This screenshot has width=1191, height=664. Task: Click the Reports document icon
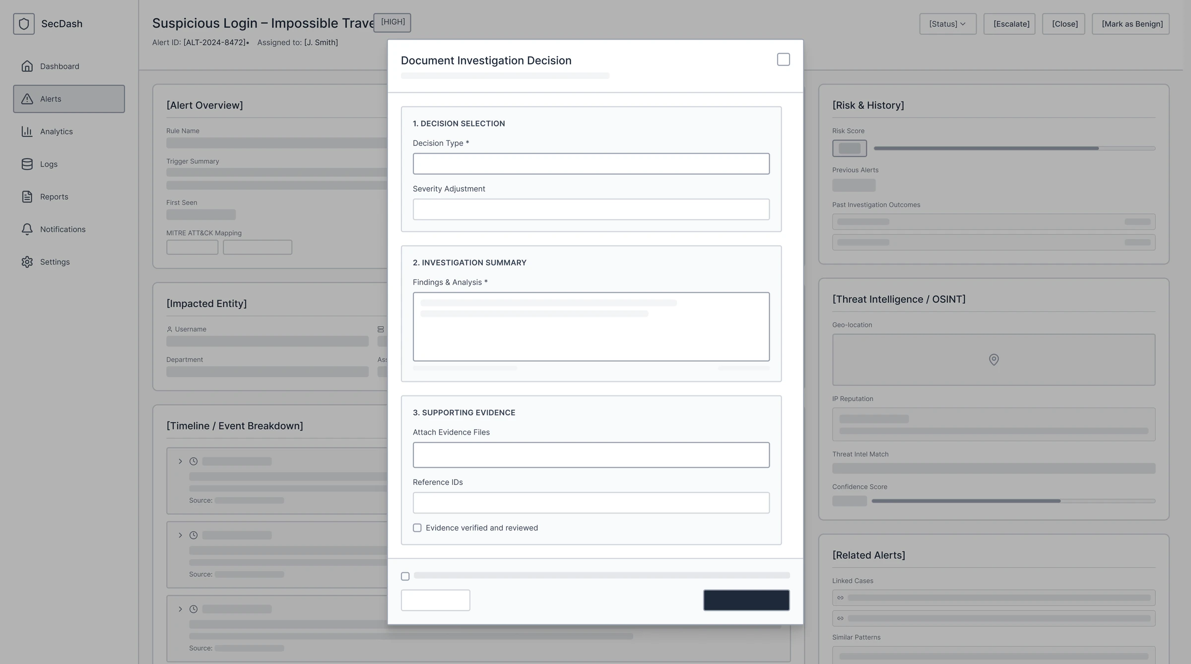point(27,197)
